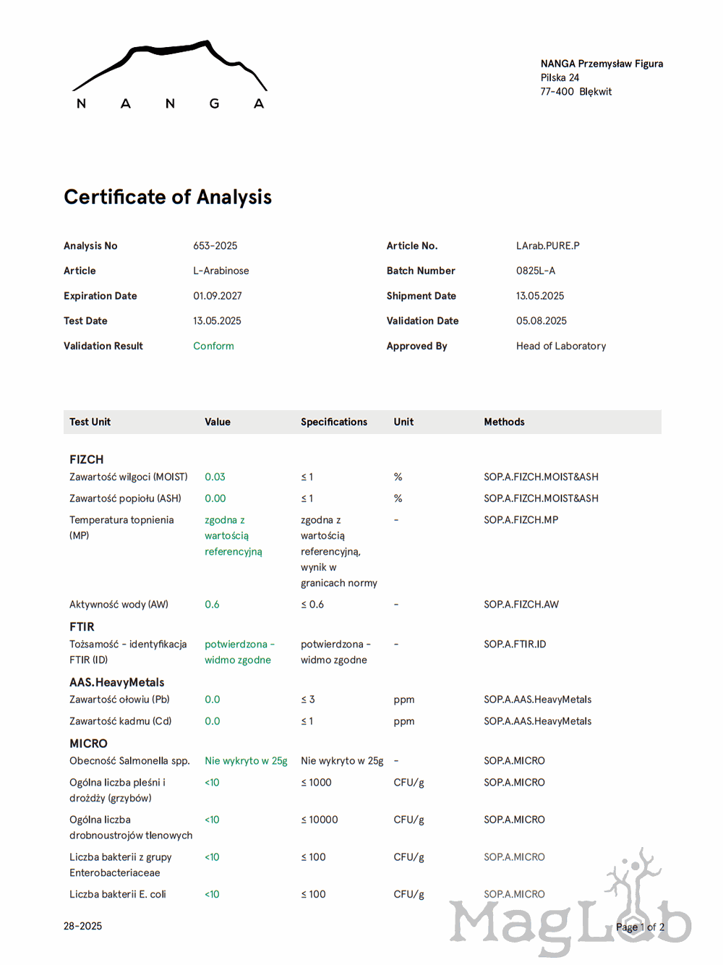Click the Specifications column header
Screen dimensions: 723x965
tap(334, 422)
